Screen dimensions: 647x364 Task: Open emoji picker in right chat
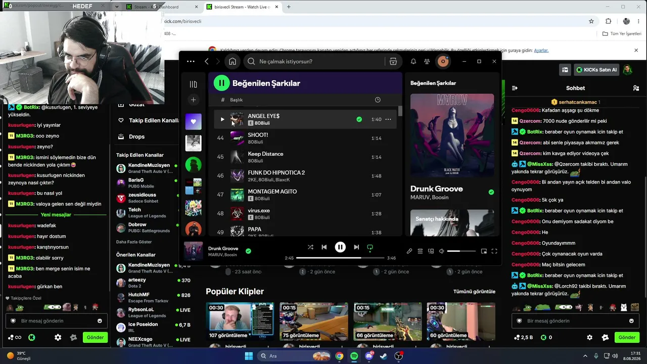[631, 321]
